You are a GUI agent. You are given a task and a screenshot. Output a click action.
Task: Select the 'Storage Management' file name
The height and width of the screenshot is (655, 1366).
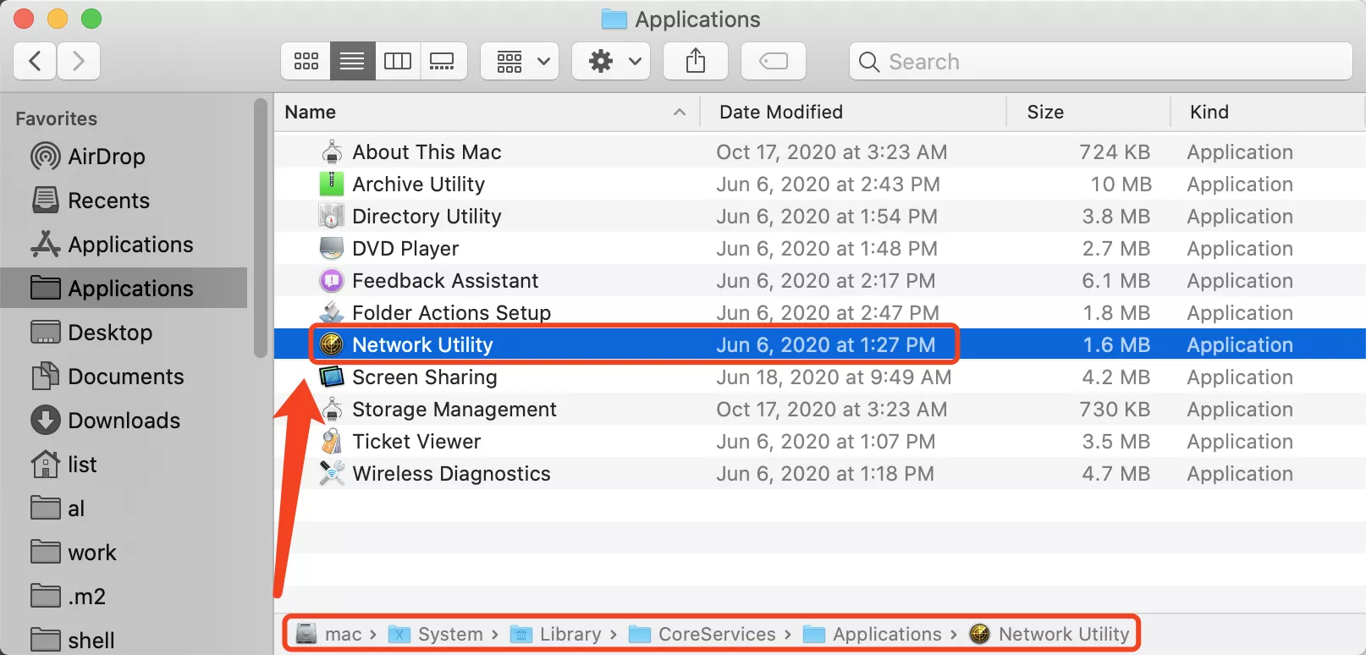click(x=454, y=410)
